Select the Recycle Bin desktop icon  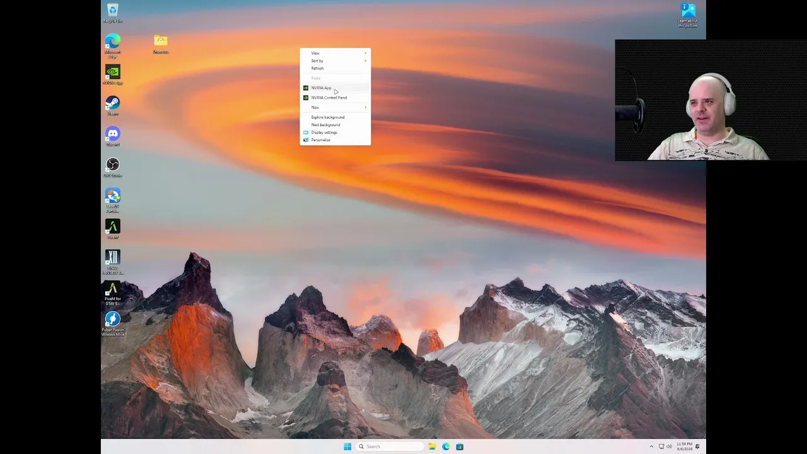(113, 13)
